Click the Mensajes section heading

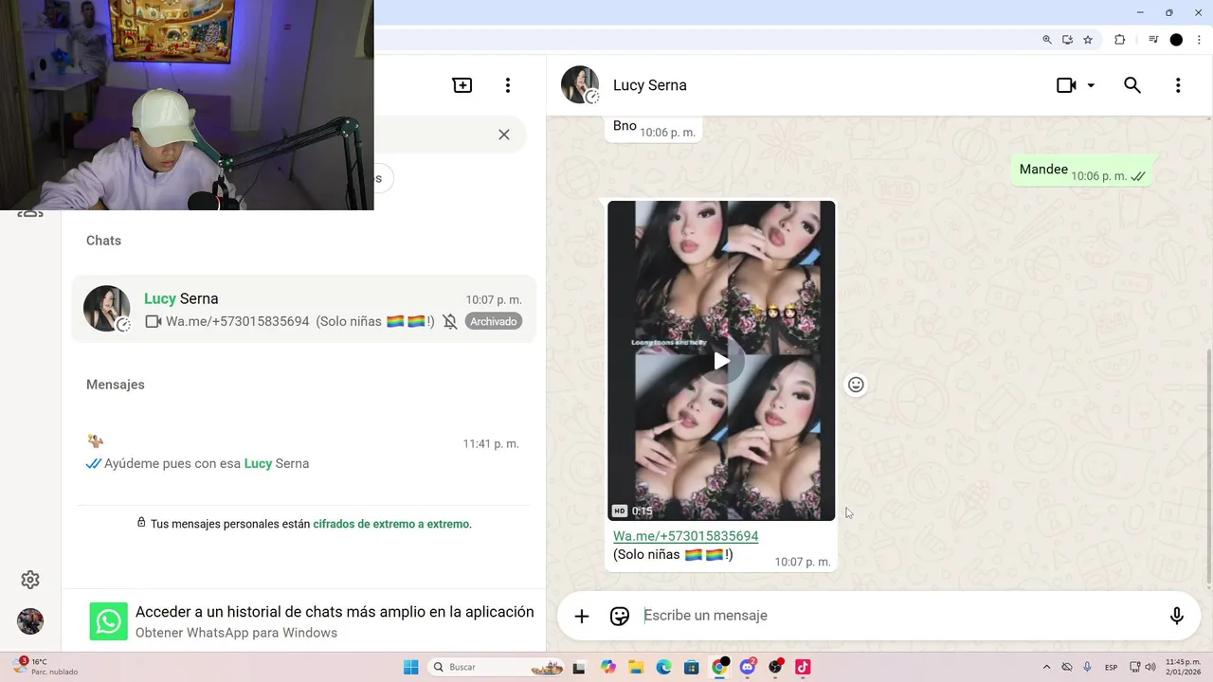[116, 385]
